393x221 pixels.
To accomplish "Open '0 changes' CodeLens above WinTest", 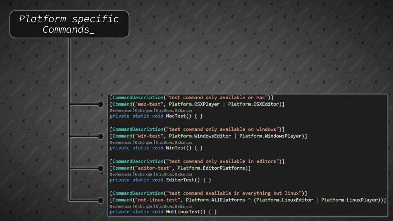I will click(x=143, y=143).
